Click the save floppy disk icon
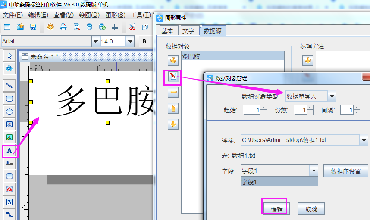This screenshot has width=370, height=220. [x=33, y=27]
